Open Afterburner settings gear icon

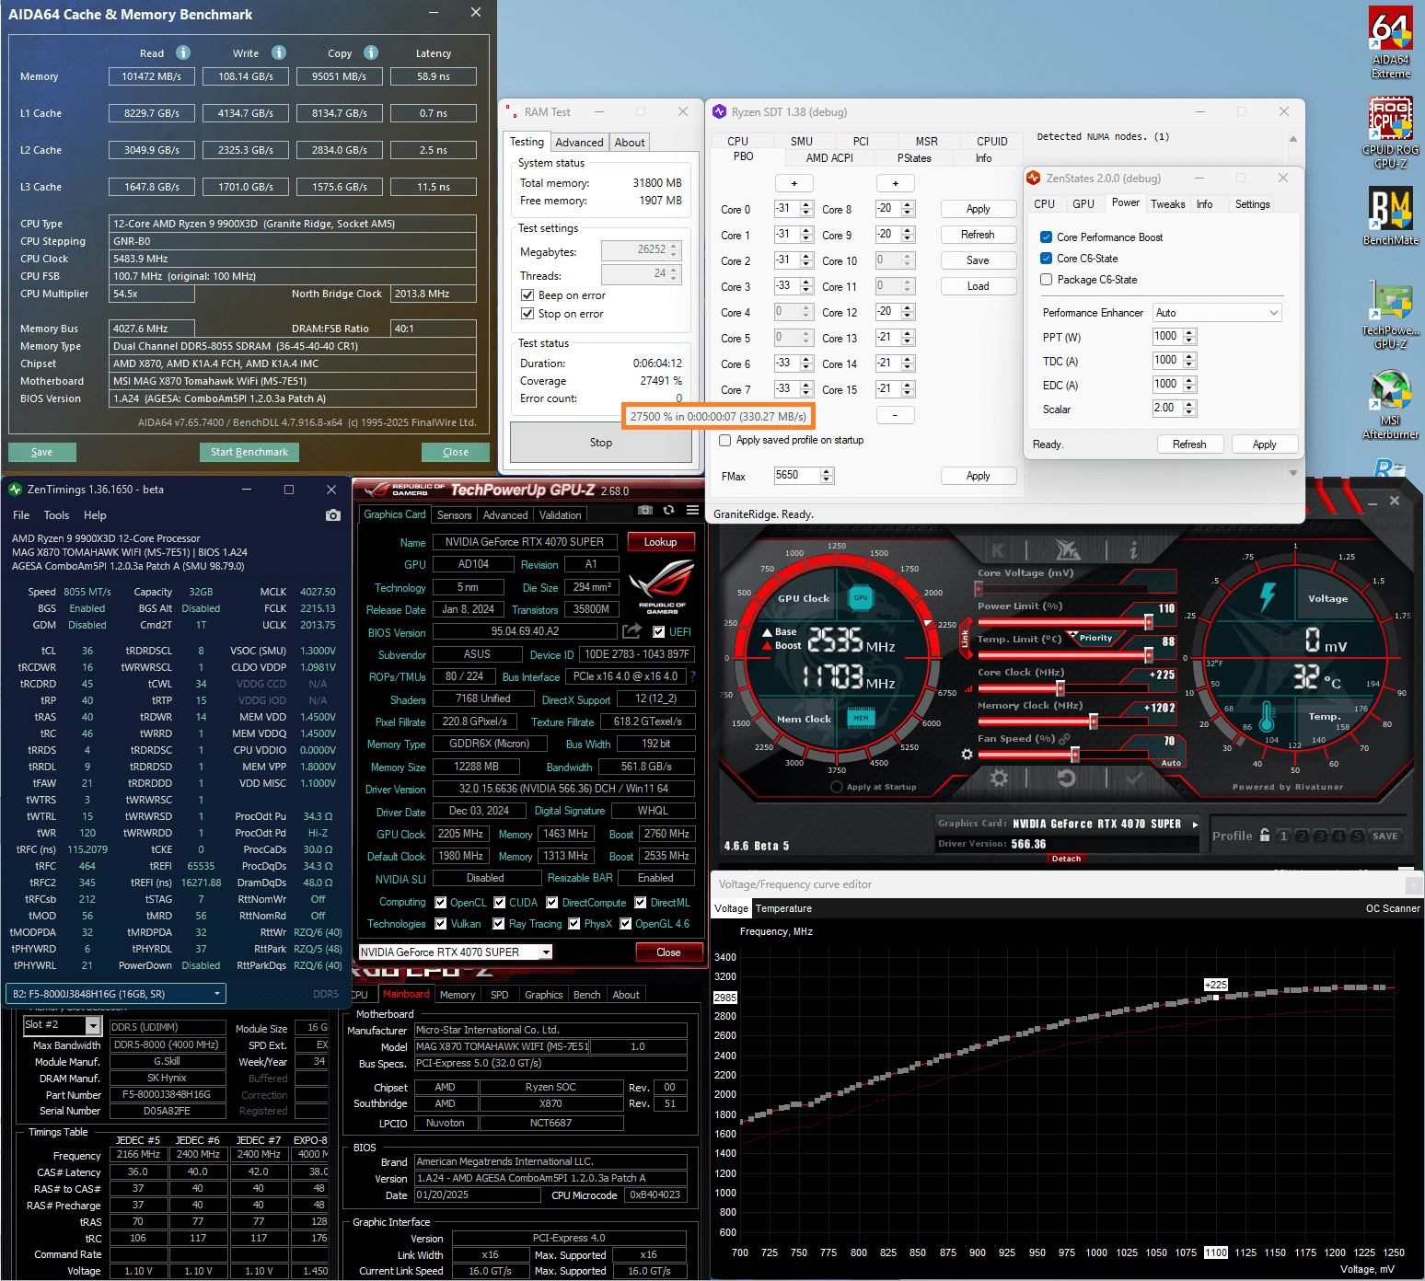click(x=999, y=779)
